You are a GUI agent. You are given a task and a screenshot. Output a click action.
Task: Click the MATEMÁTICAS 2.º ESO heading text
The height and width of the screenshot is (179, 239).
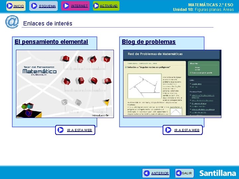[x=211, y=5]
